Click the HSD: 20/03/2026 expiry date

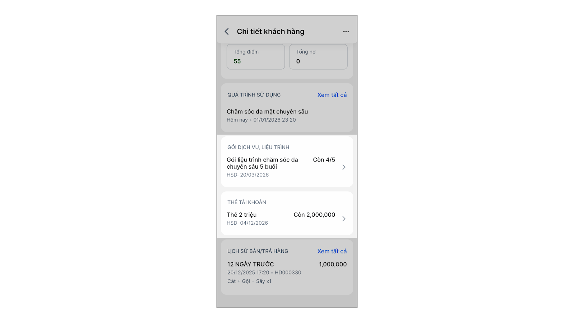(248, 175)
